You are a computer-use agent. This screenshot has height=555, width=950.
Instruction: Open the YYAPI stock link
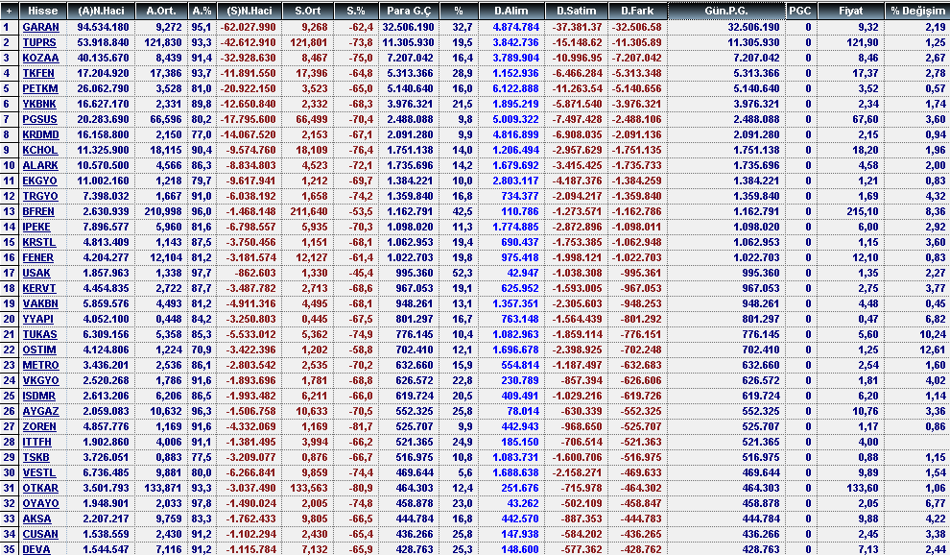coord(37,319)
